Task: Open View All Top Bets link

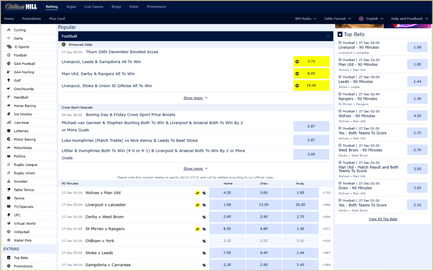Action: pos(383,219)
